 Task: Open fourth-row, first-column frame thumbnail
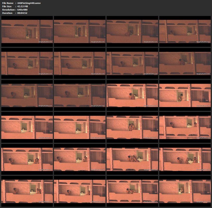[27, 127]
